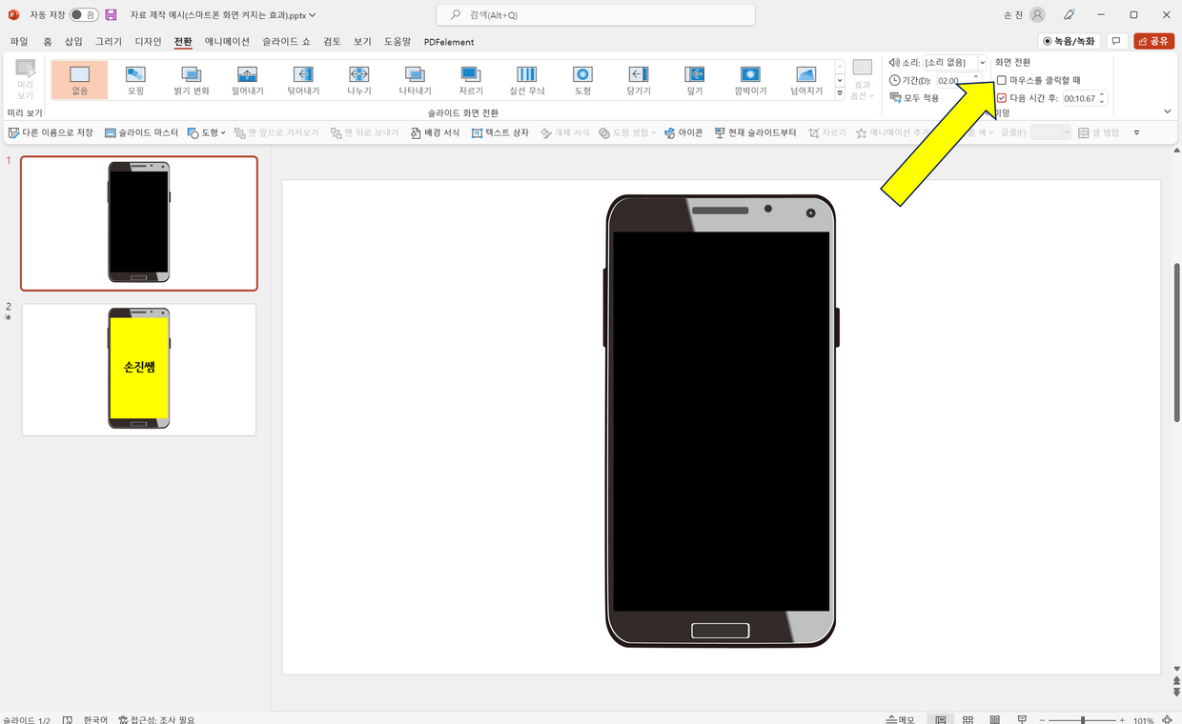
Task: Open the PDFelement ribbon tab
Action: (x=449, y=42)
